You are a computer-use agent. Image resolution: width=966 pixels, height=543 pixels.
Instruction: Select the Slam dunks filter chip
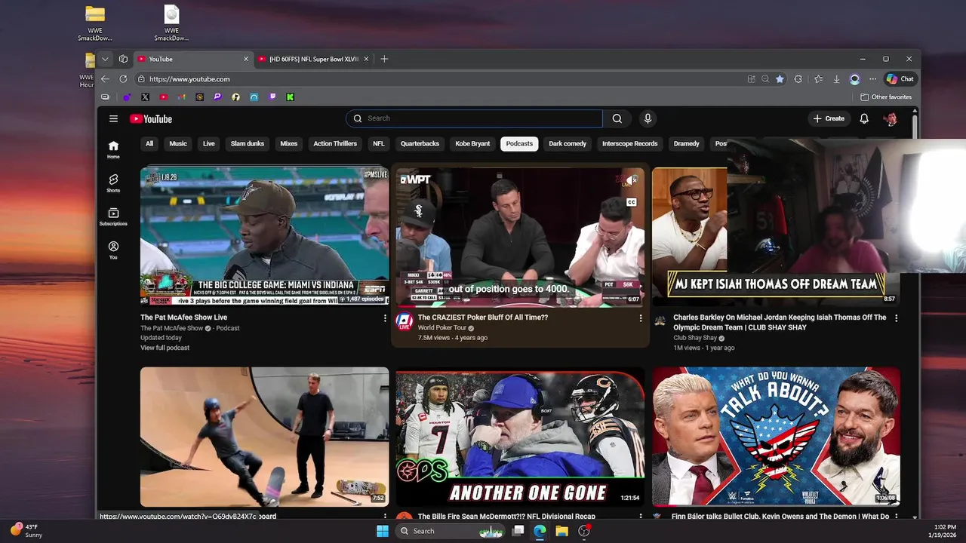(x=248, y=143)
